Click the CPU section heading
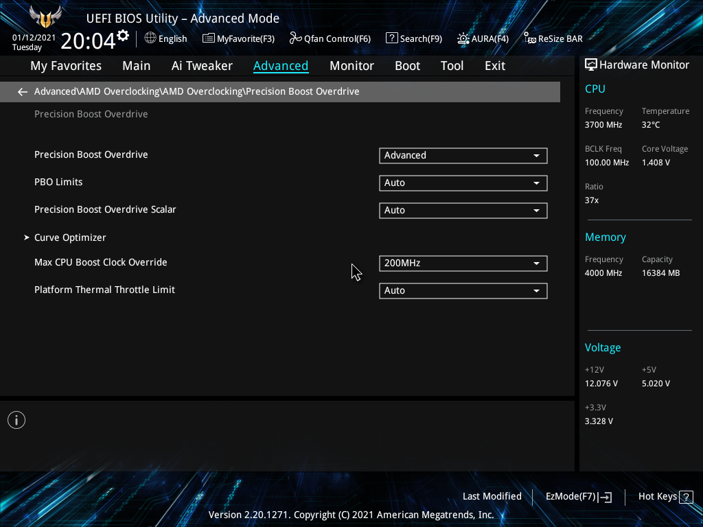703x527 pixels. pyautogui.click(x=595, y=89)
